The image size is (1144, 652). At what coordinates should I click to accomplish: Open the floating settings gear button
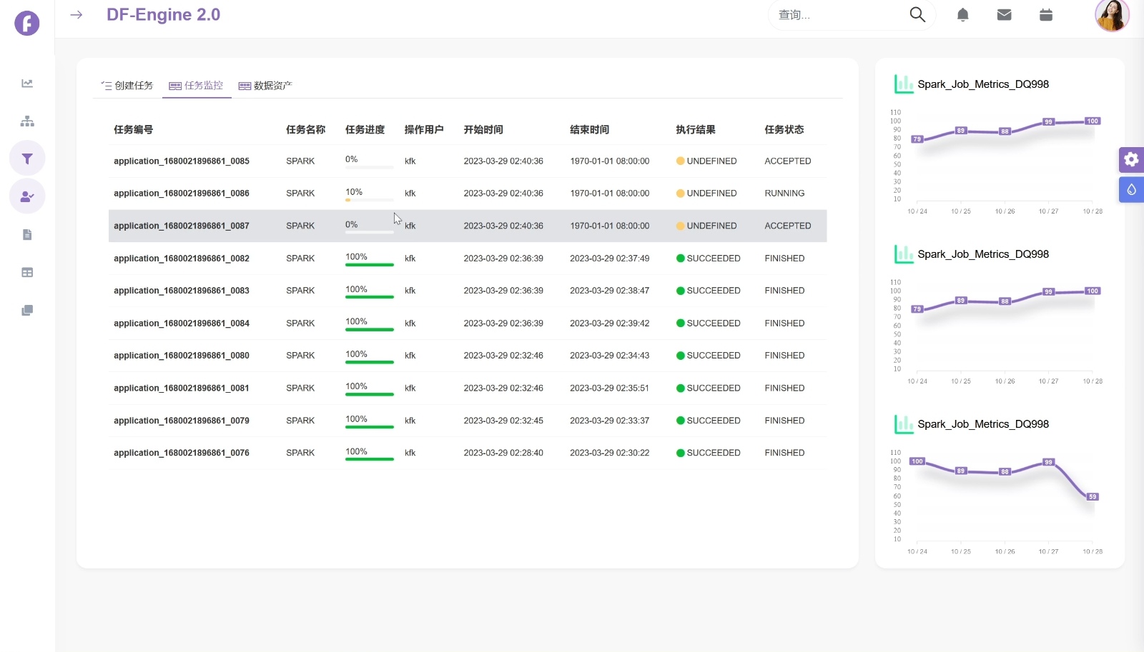(x=1131, y=159)
